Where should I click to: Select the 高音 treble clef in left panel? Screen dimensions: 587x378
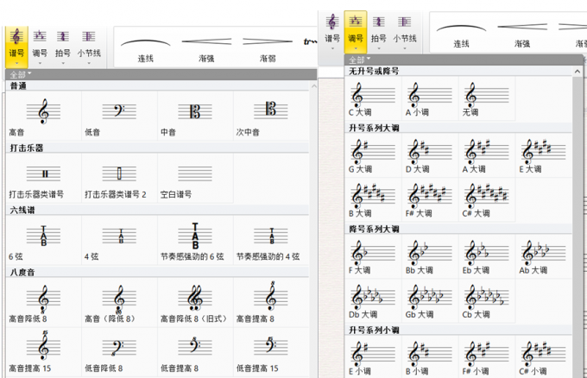coord(43,116)
